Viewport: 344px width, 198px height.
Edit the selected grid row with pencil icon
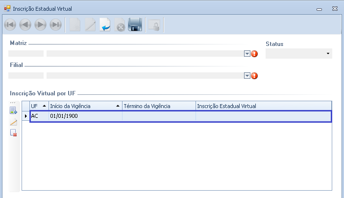point(13,122)
